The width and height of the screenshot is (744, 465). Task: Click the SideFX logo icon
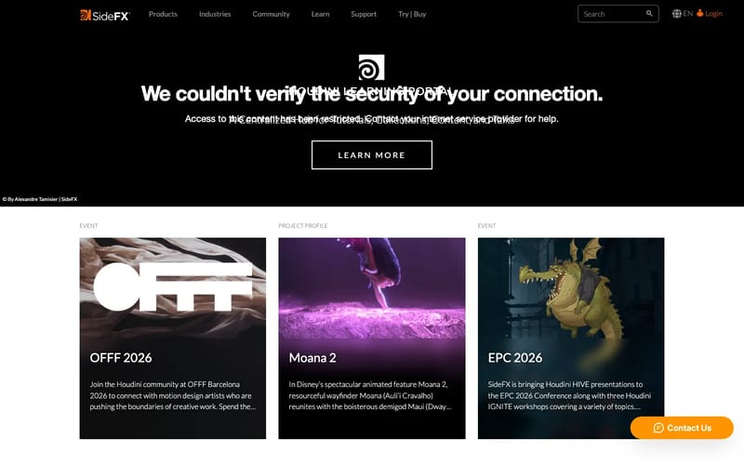tap(86, 14)
